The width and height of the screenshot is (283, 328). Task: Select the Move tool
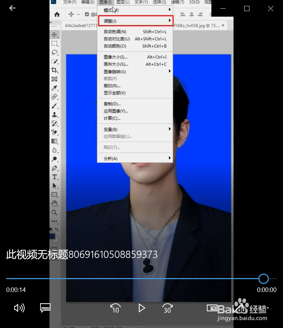[x=55, y=34]
